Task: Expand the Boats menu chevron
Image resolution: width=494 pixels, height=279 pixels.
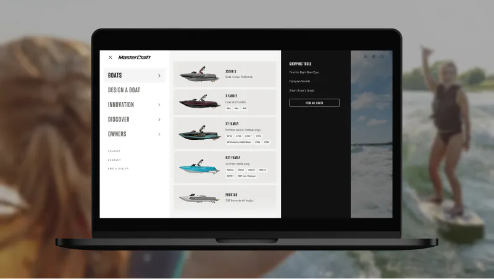Action: [x=159, y=75]
